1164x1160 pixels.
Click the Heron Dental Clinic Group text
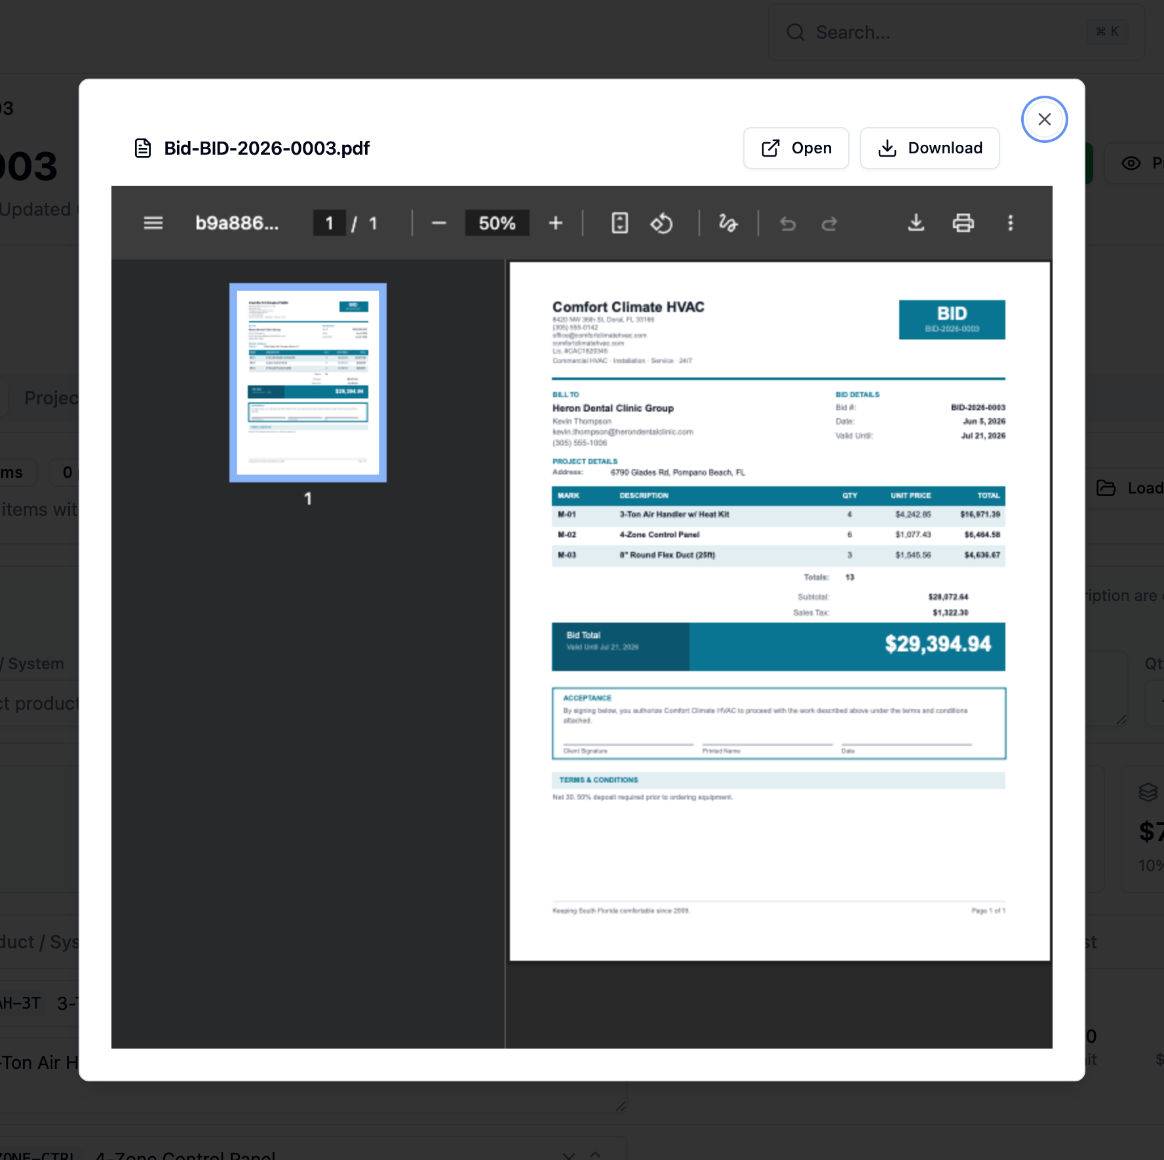point(613,408)
